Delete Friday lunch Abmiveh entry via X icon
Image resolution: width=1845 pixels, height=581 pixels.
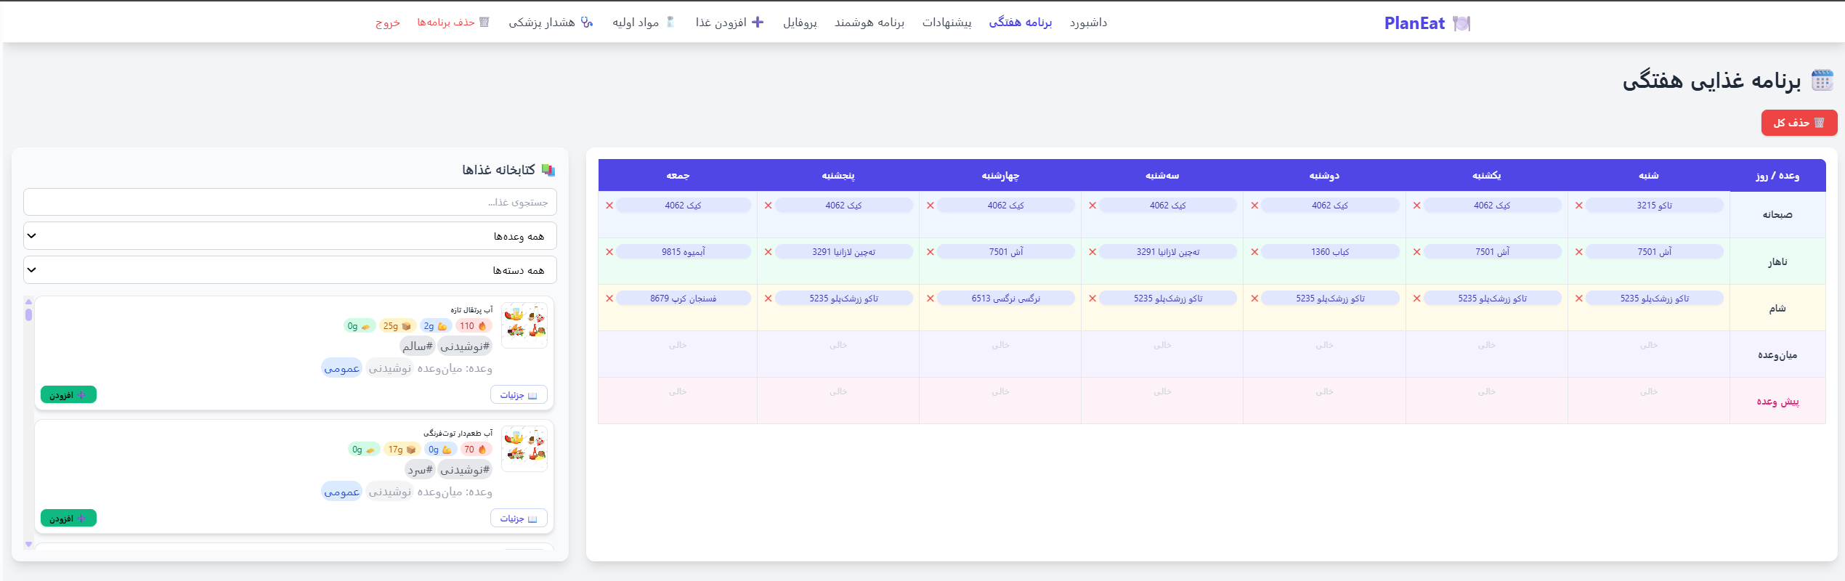click(x=609, y=252)
